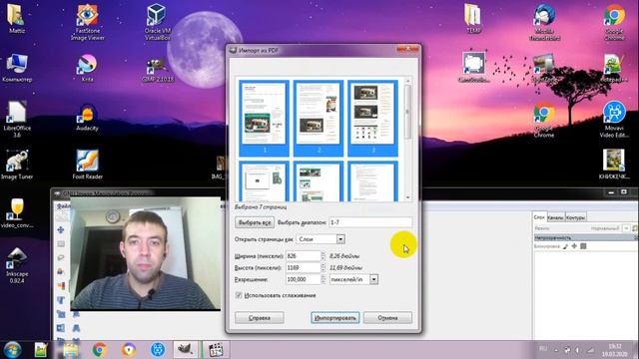Viewport: 639px width, 359px height.
Task: Select Rectangle Select tool in GIMP toolbox
Action: coord(61,243)
